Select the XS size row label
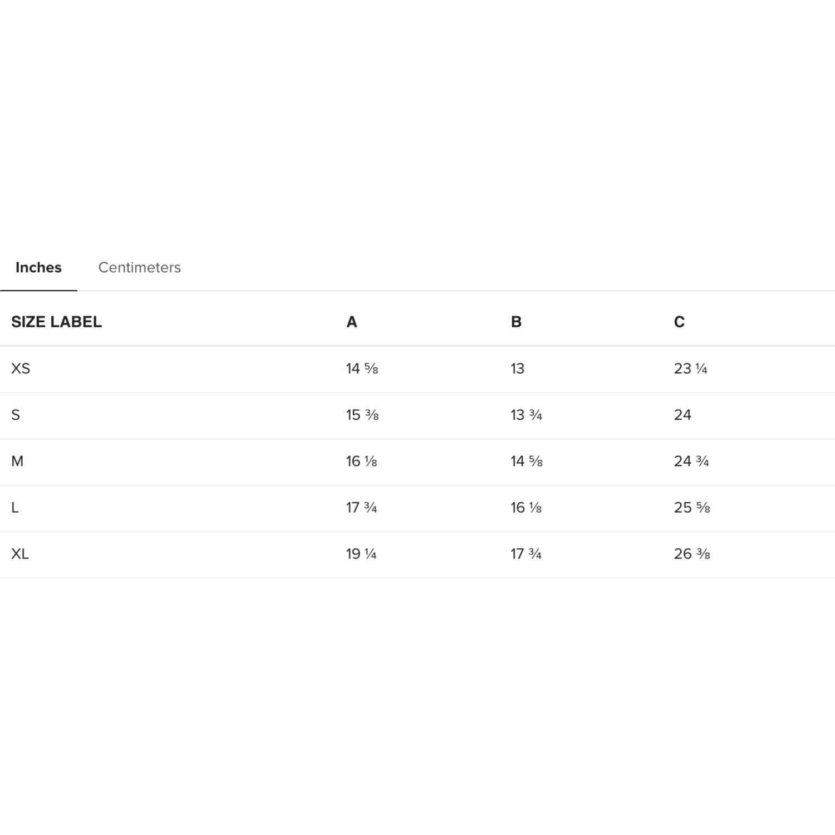 [21, 369]
